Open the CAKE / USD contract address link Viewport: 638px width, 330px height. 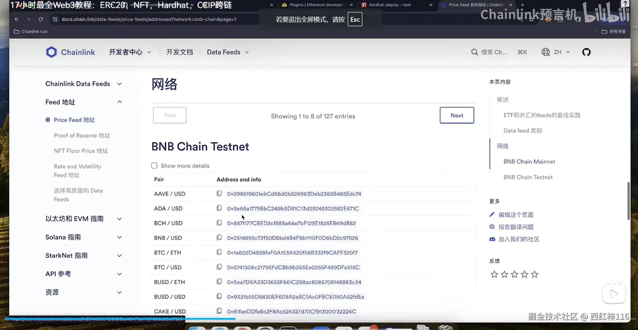(x=292, y=311)
